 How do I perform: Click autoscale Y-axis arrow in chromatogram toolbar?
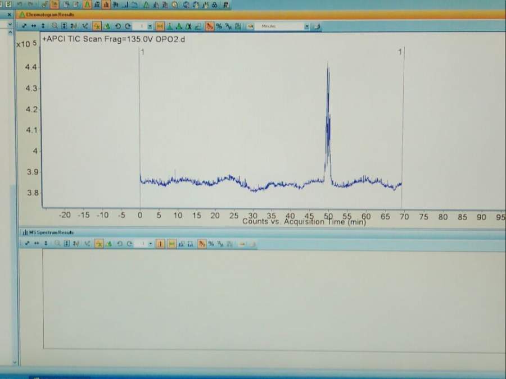[x=43, y=26]
